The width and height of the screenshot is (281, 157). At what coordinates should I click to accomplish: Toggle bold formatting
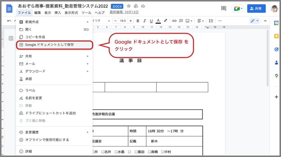click(x=138, y=21)
